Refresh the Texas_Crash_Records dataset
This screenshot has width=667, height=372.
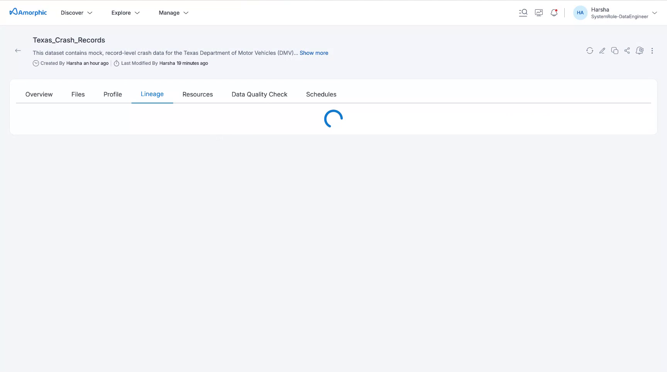click(589, 51)
